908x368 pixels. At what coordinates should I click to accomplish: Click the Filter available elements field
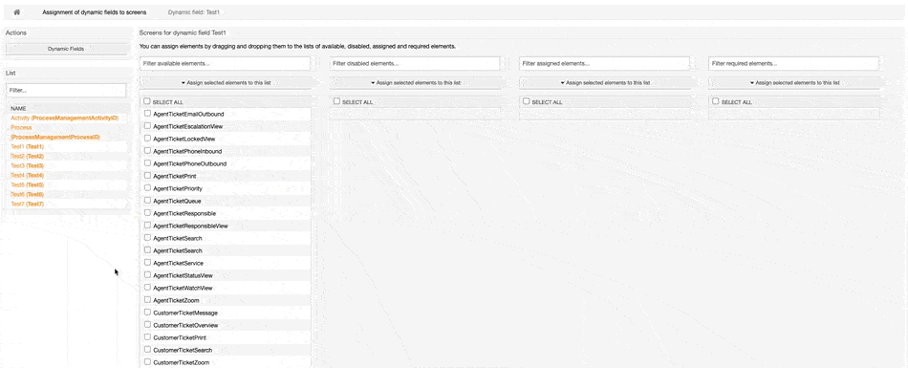click(226, 62)
